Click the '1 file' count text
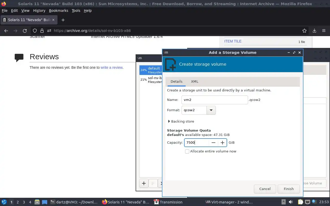Image resolution: width=330 pixels, height=206 pixels. (302, 42)
